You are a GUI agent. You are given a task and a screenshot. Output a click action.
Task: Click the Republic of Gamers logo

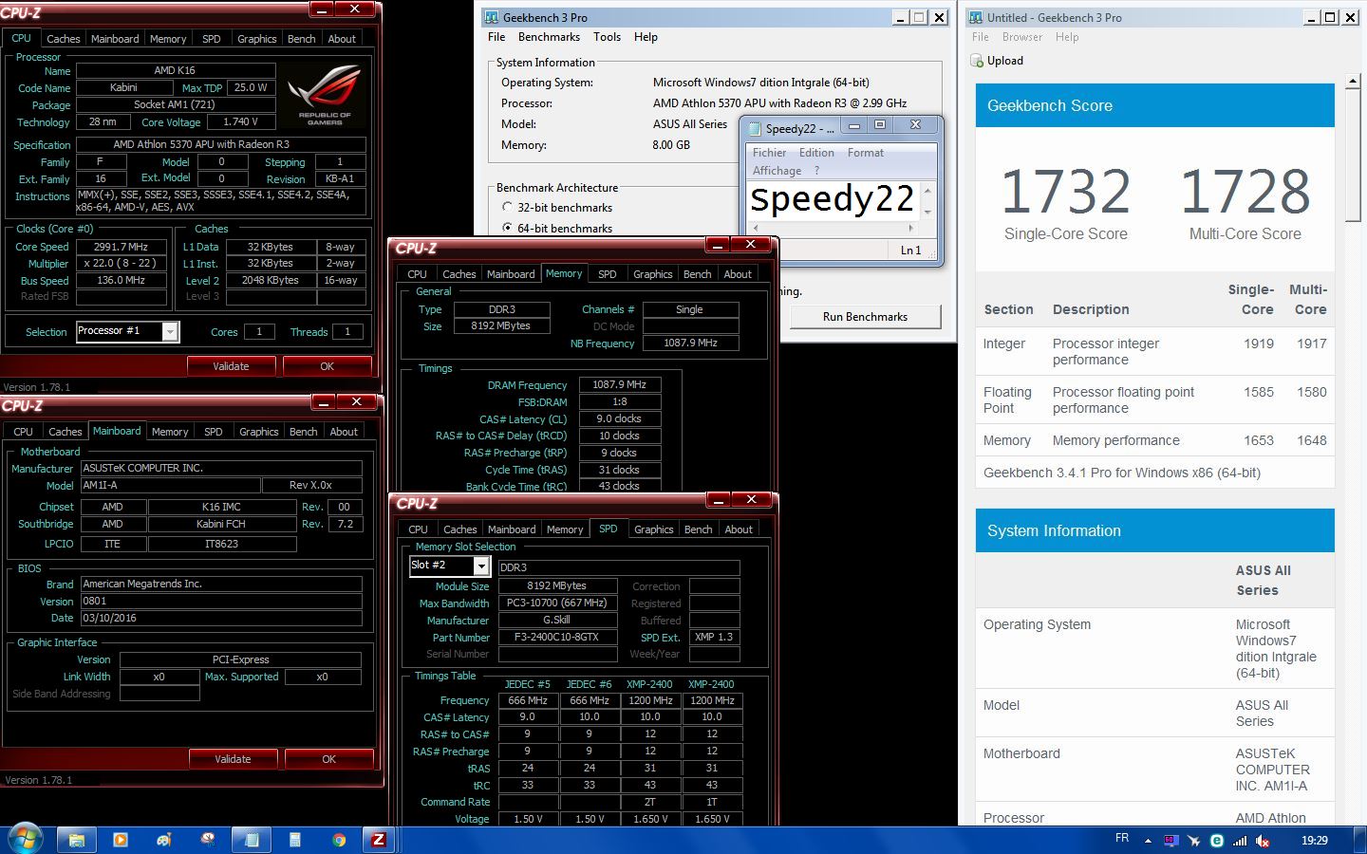(x=324, y=93)
